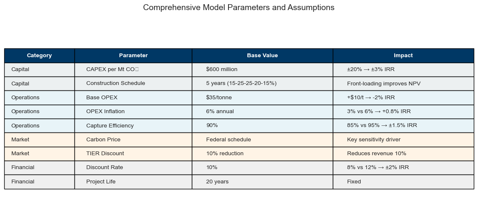Select the Base Value header cell
478x220 pixels.
coord(262,56)
